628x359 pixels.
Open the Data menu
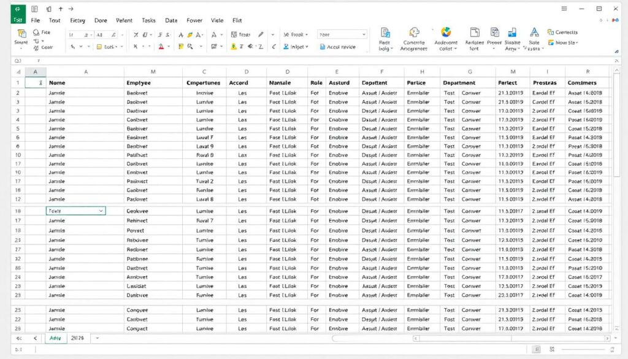tap(171, 20)
